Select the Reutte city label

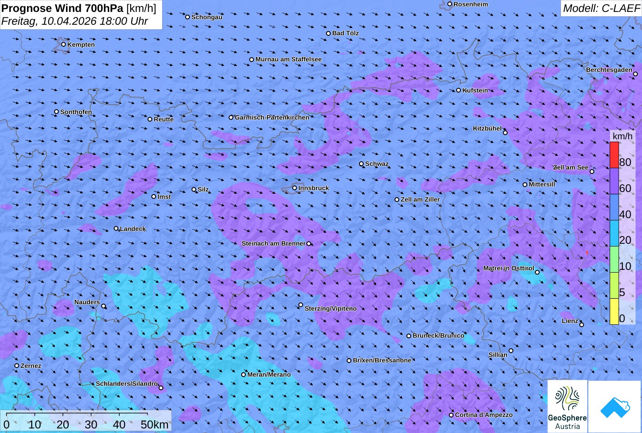(x=164, y=119)
